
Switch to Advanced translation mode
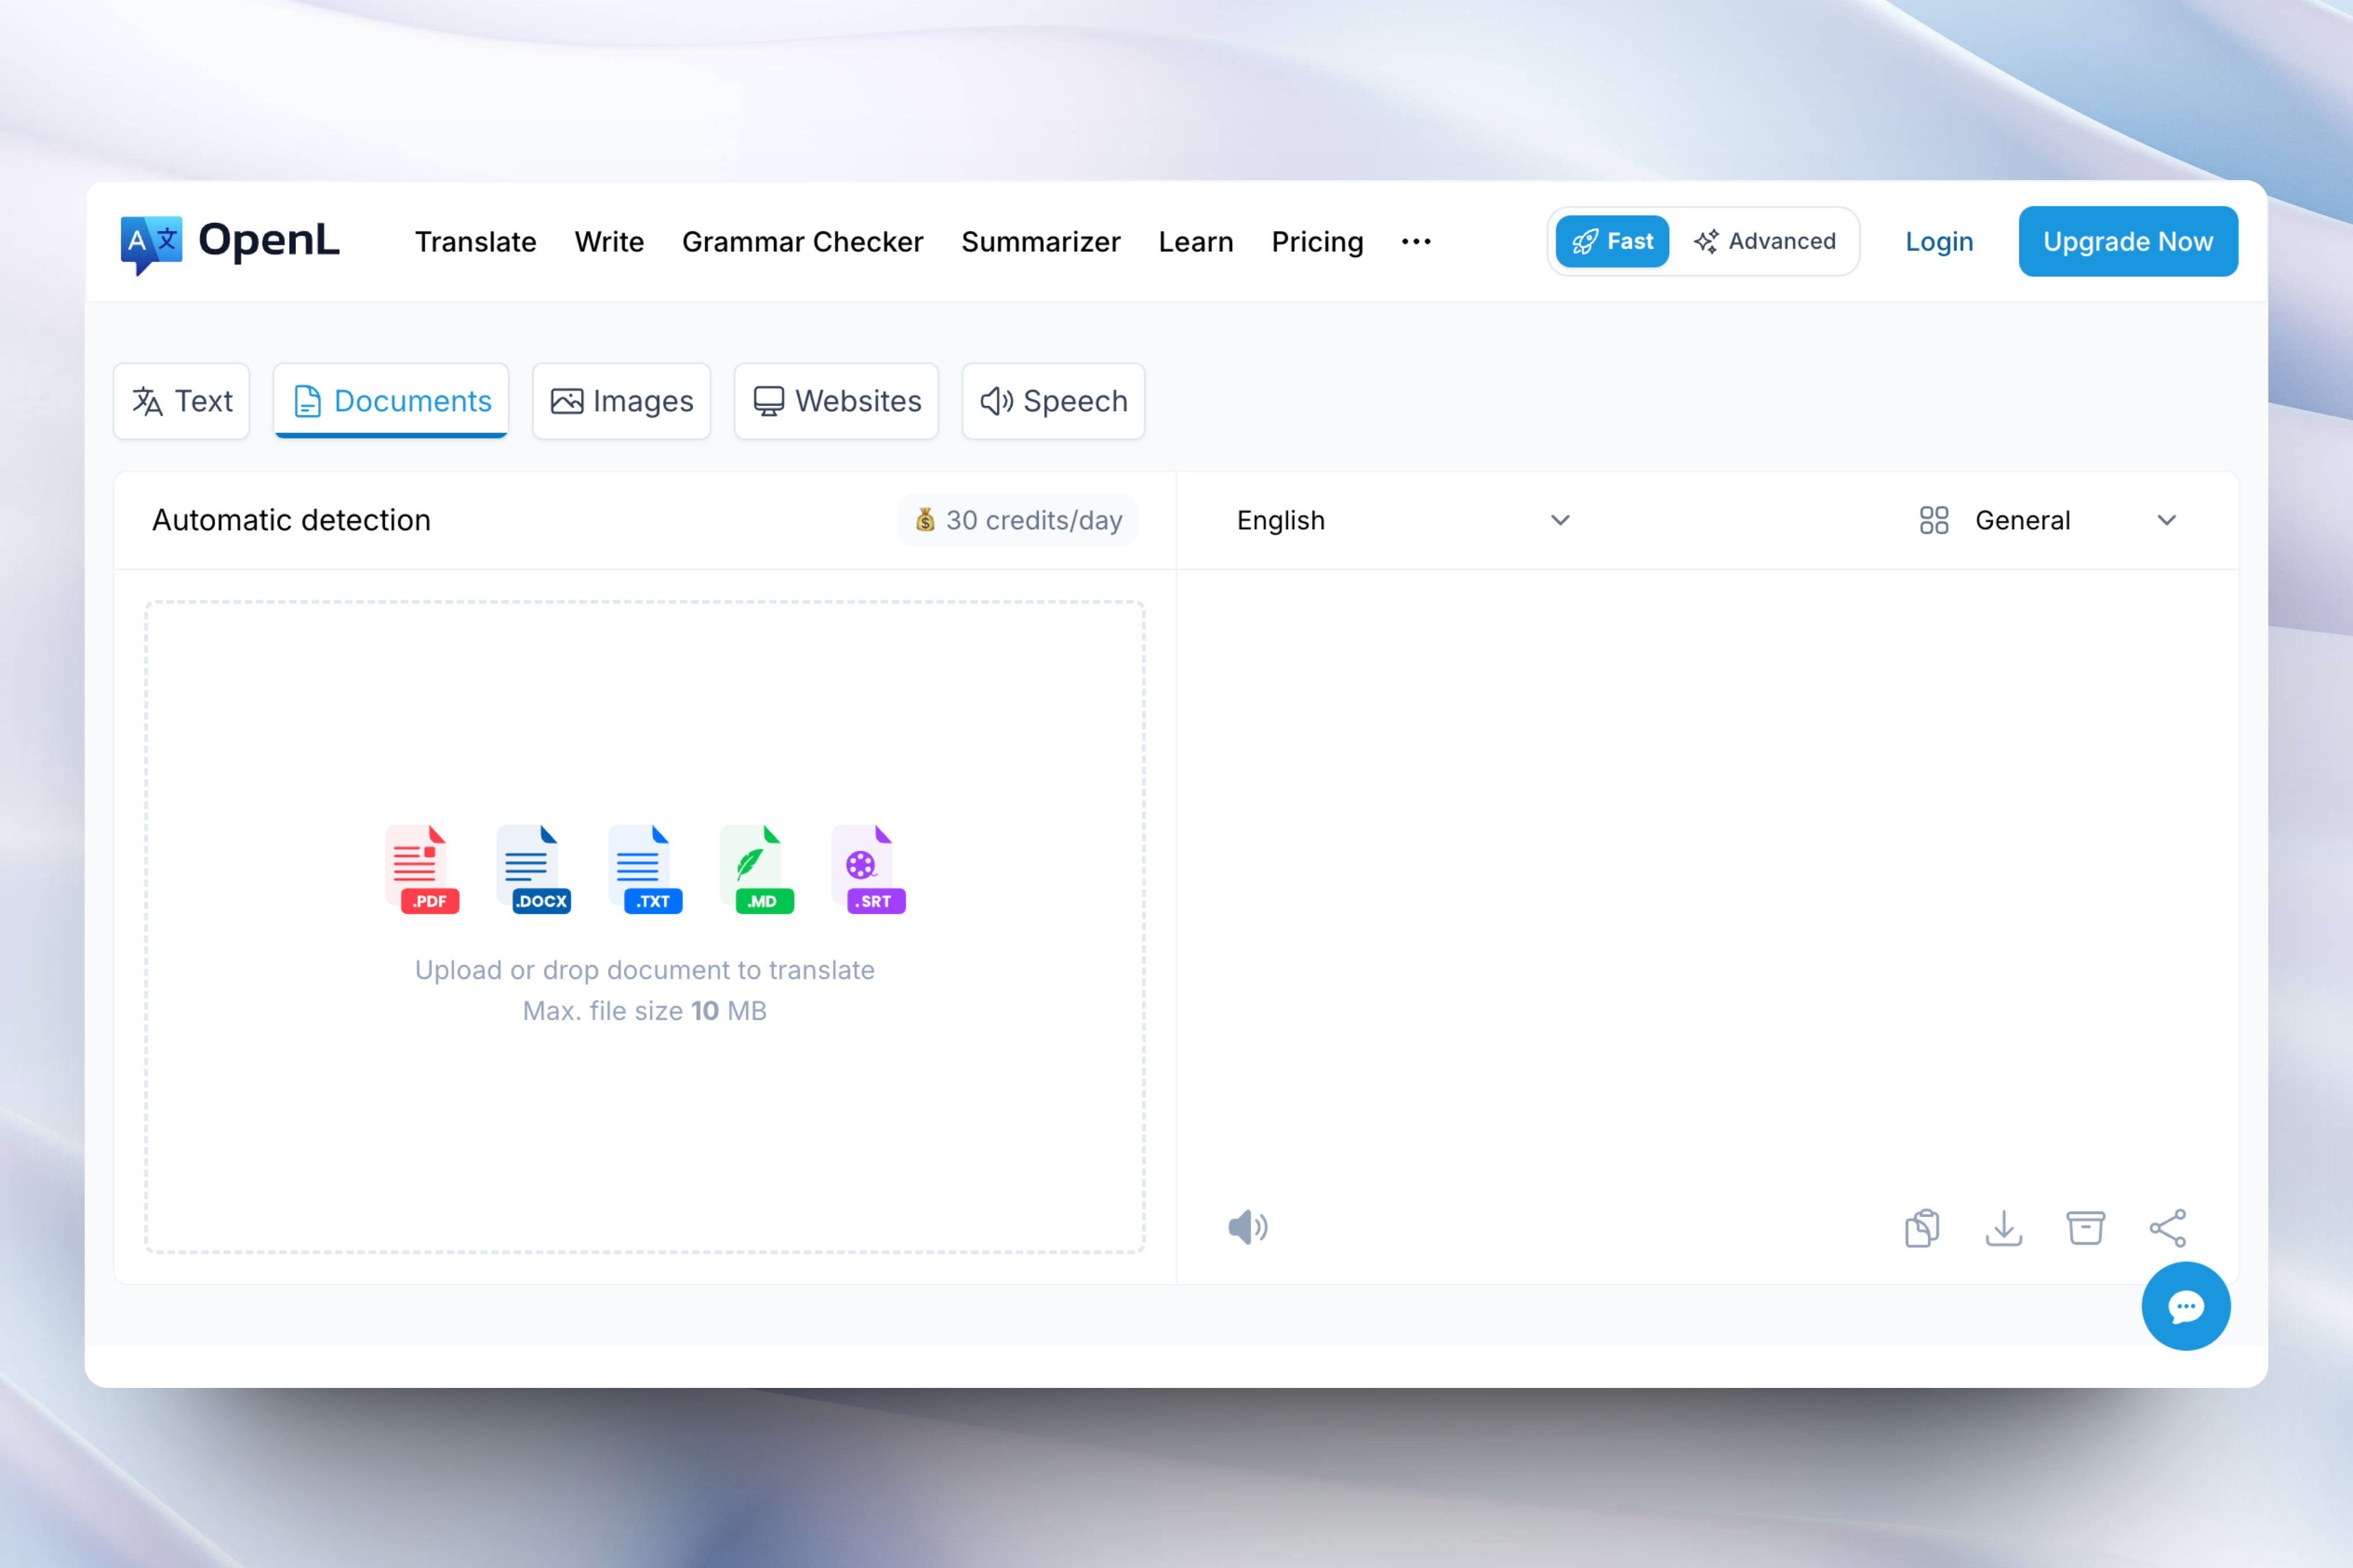1765,242
